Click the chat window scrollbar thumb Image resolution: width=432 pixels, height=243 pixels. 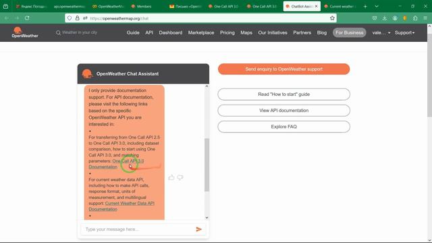207,165
